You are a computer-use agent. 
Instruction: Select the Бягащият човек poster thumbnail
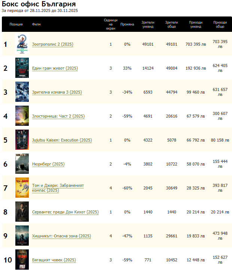pos(22,260)
